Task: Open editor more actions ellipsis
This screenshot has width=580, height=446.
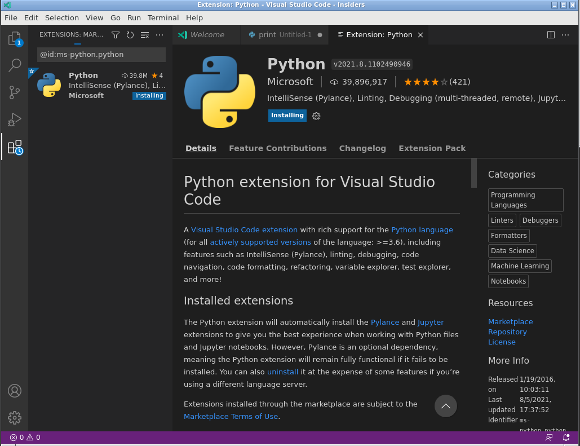Action: click(565, 35)
